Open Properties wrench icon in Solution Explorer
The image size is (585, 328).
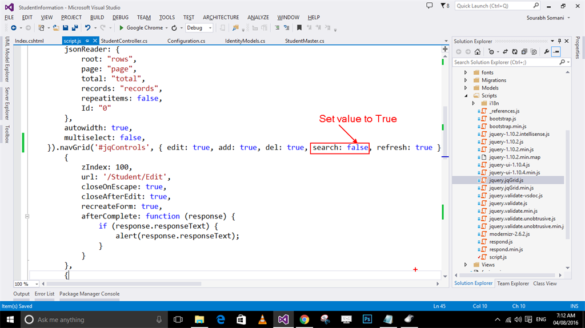coord(547,52)
